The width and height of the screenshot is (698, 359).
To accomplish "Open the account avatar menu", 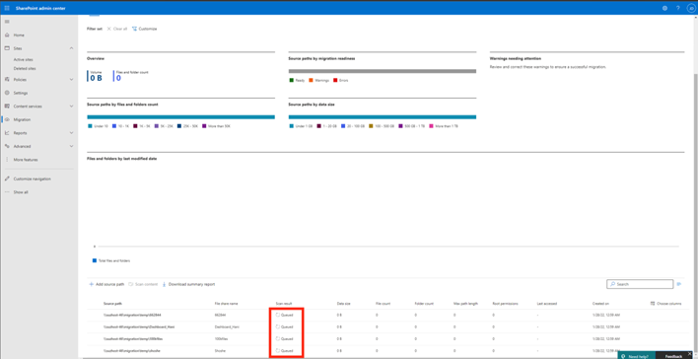I will click(x=691, y=8).
